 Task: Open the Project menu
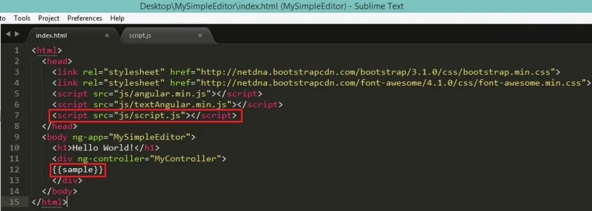(x=49, y=18)
